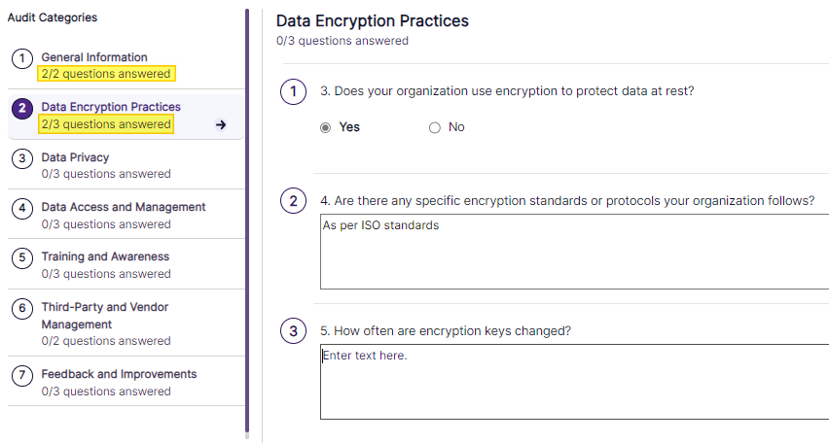Click the purple vertical sidebar divider bar
Screen dimensions: 829x443
(x=247, y=223)
